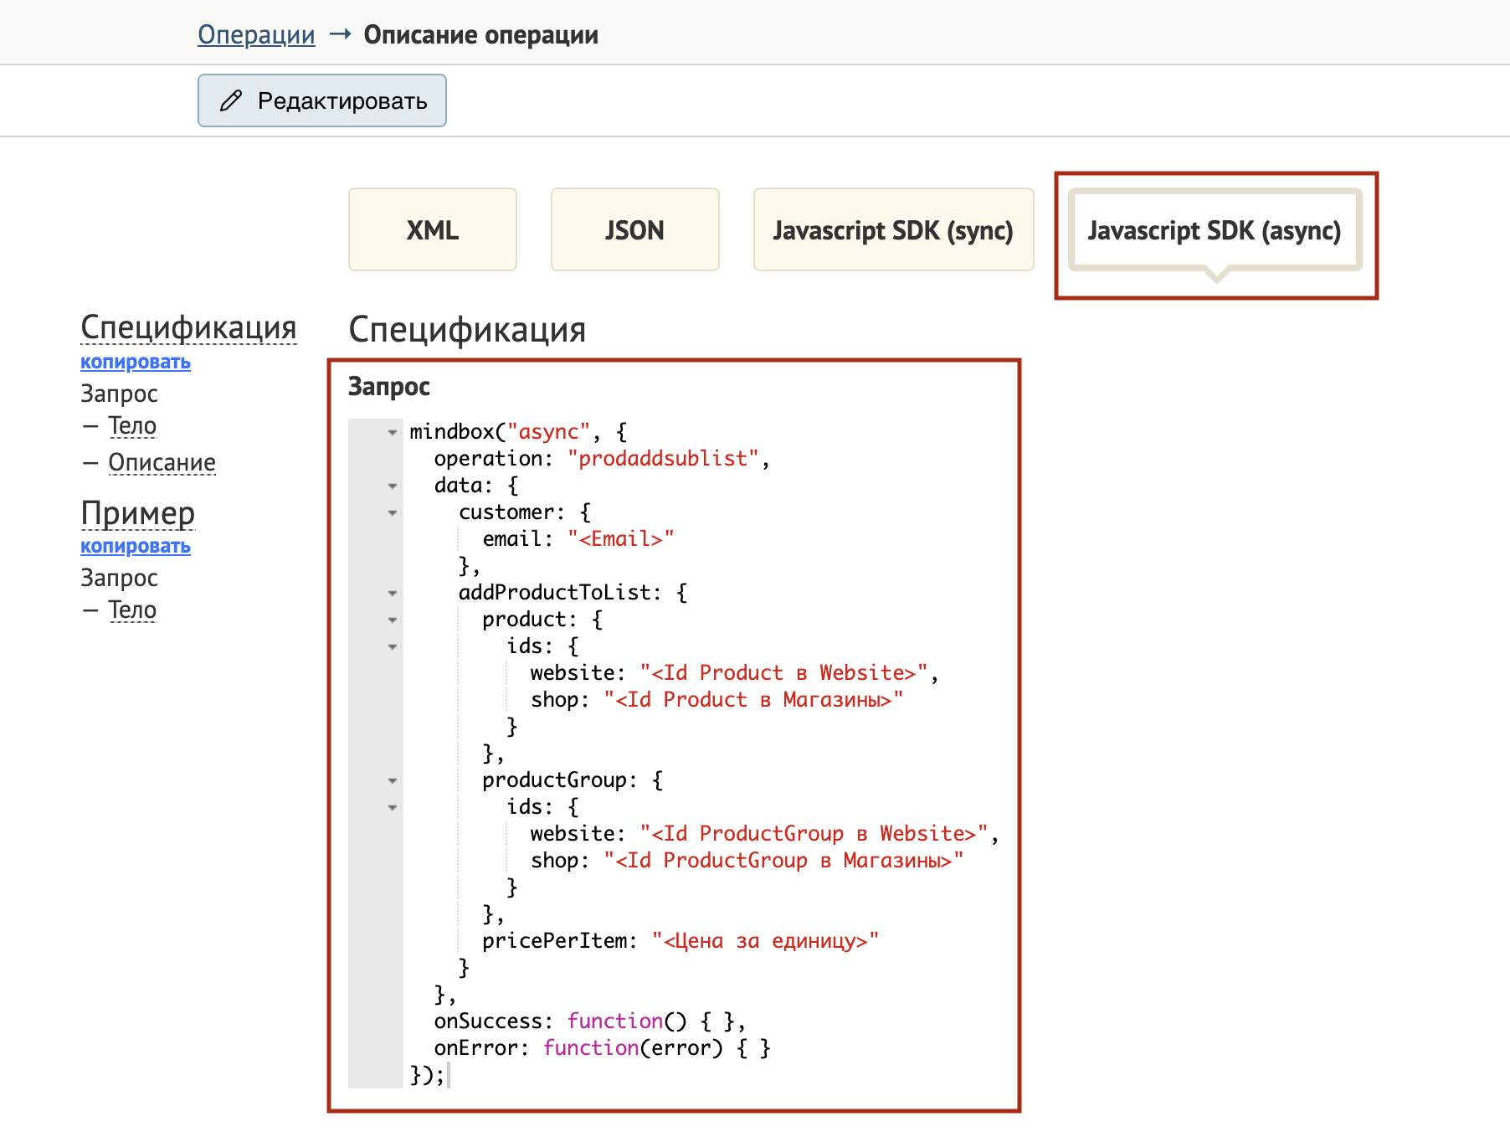
Task: Click the Запрос label under sidebar Спецификация
Action: pos(119,394)
